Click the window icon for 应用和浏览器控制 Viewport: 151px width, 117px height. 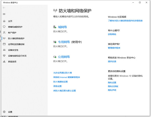click(x=4, y=44)
